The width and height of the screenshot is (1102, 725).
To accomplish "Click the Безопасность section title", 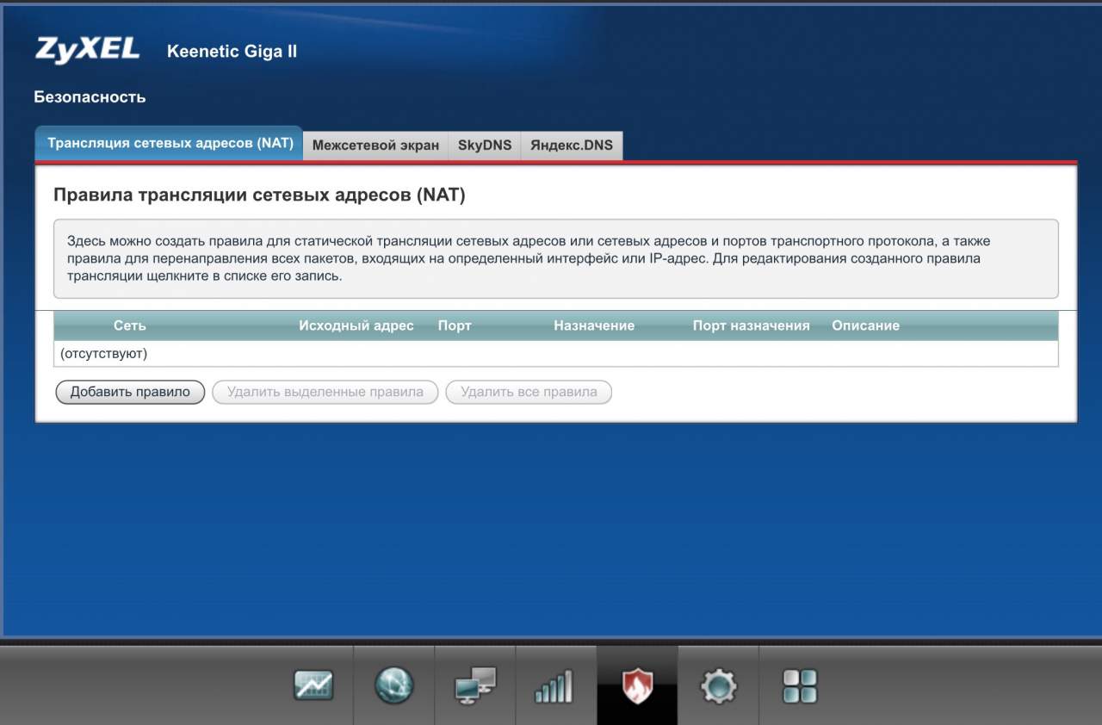I will (90, 97).
